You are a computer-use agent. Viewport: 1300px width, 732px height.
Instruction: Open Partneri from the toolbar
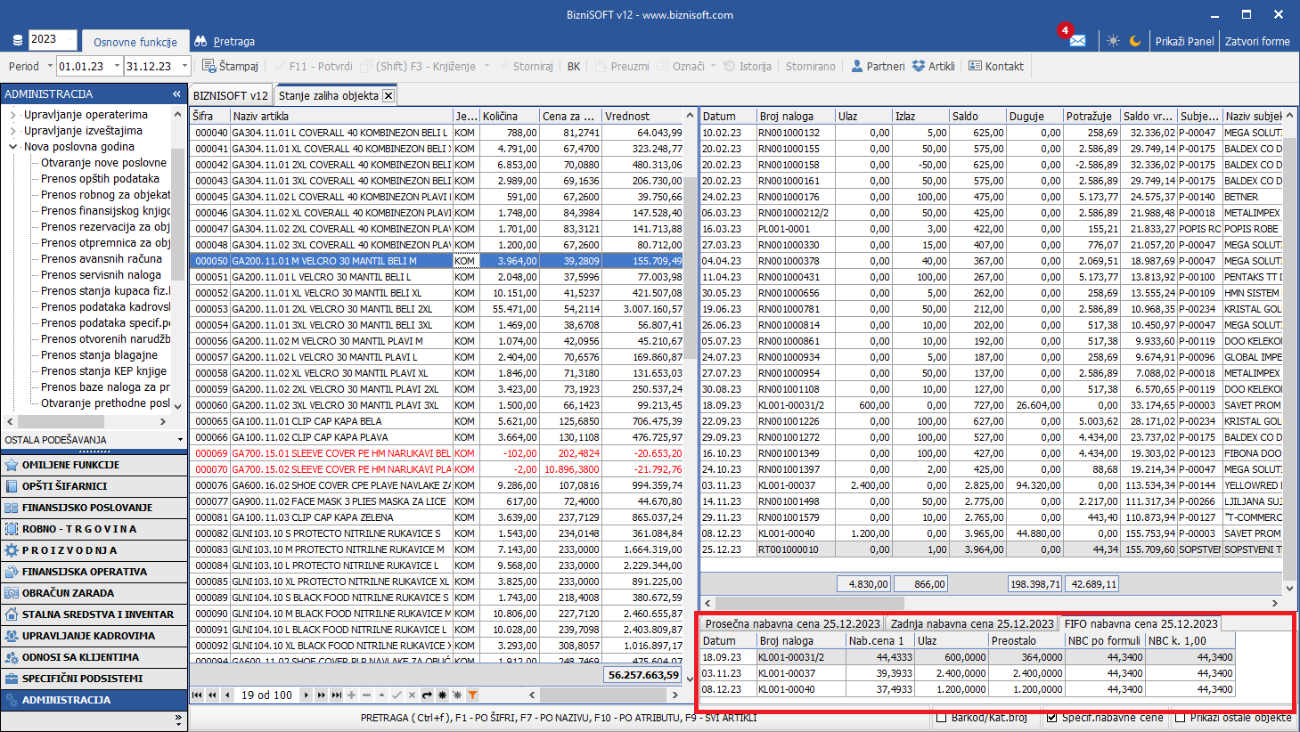(877, 66)
